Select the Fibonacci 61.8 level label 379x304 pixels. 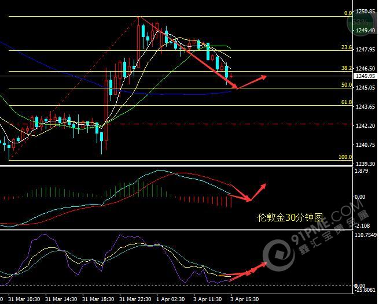pos(347,102)
